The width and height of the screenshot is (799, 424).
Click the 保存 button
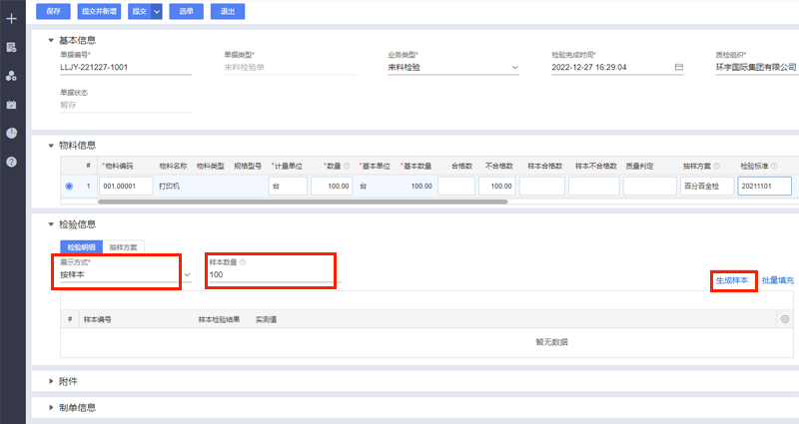pos(52,11)
